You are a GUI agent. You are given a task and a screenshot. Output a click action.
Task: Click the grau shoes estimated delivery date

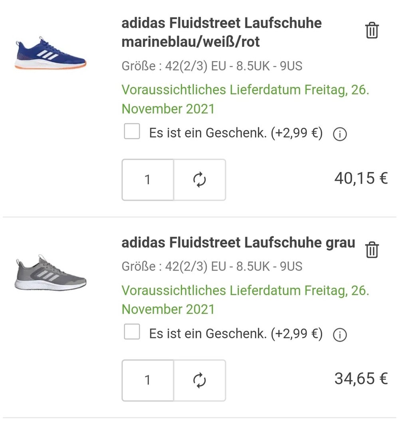tap(246, 300)
